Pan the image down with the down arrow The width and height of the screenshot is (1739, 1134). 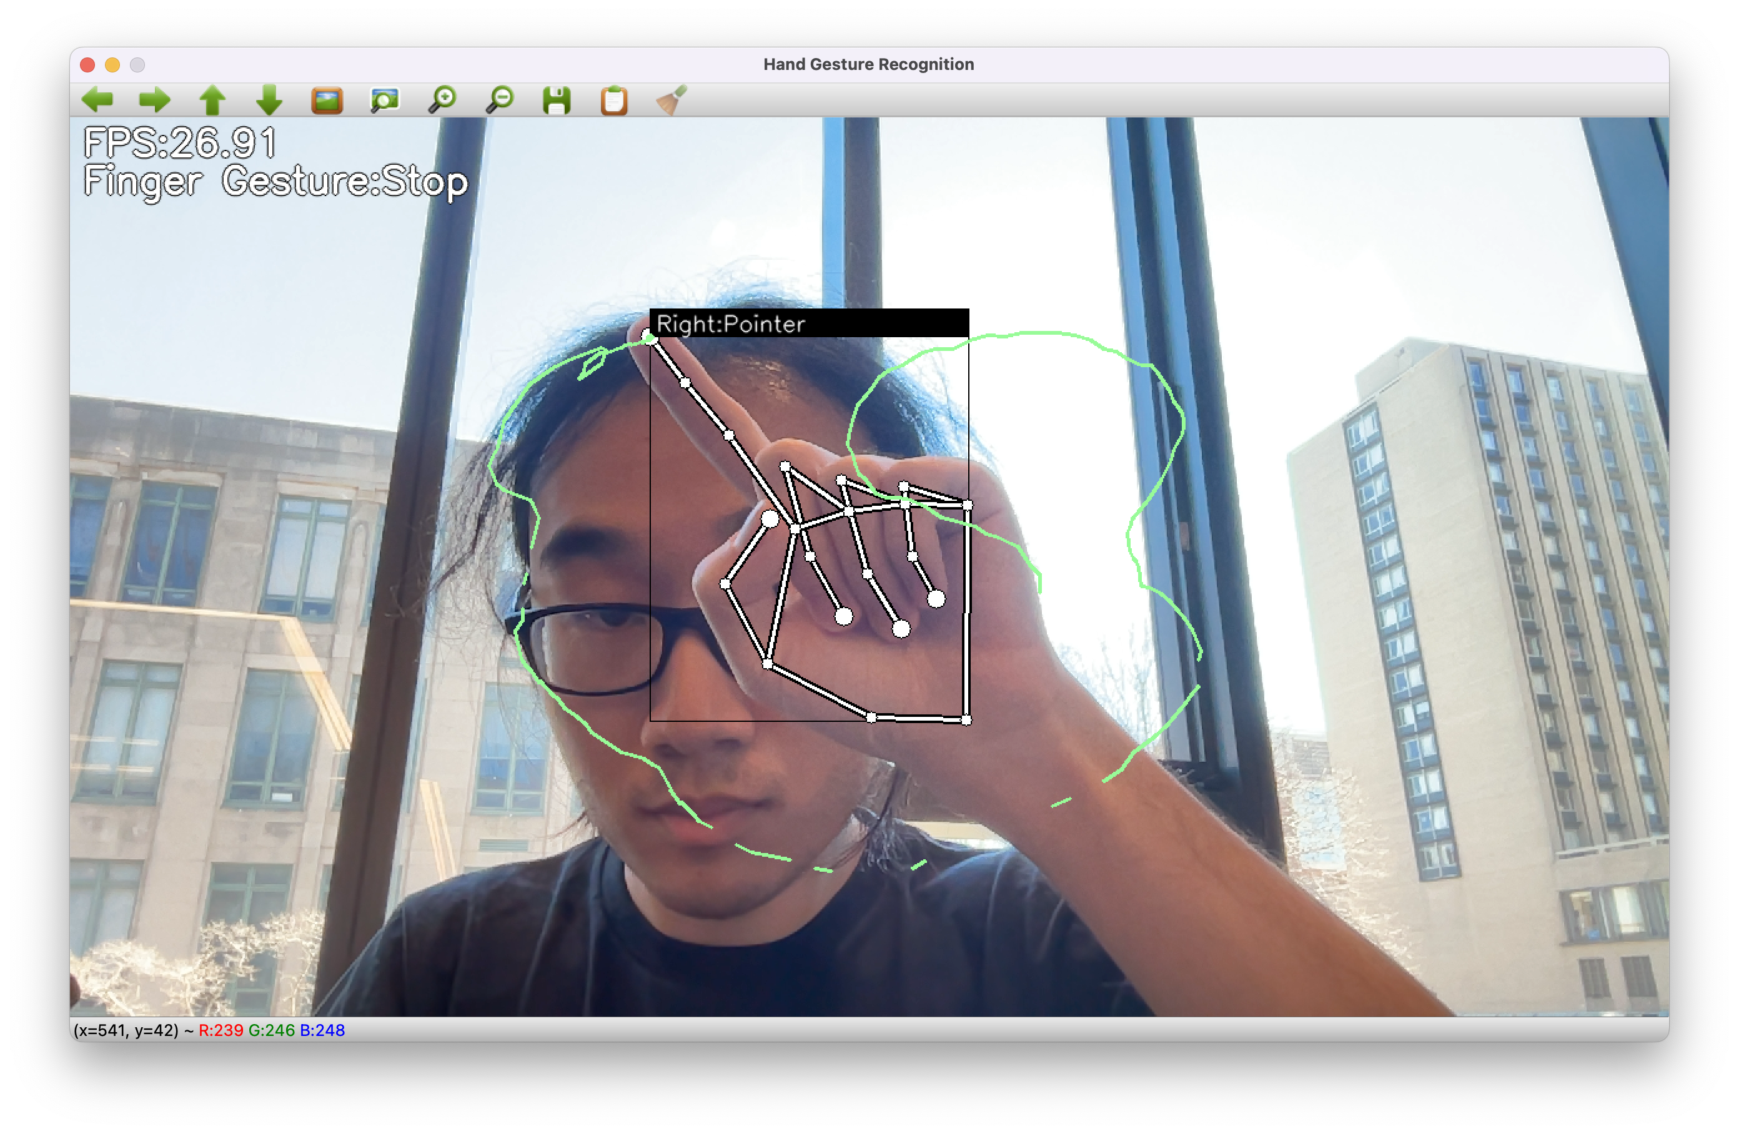click(270, 99)
